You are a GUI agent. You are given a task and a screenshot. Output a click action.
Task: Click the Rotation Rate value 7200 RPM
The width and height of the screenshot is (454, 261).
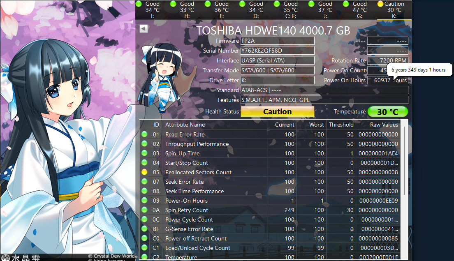tap(388, 60)
